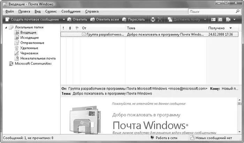Image resolution: width=244 pixels, height=143 pixels.
Task: Click the flag column header
Action: (77, 28)
